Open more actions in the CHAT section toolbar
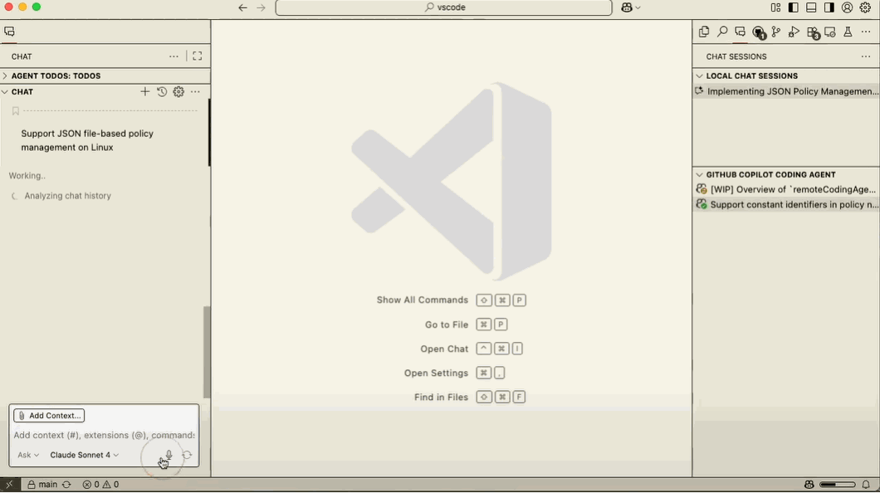The image size is (880, 493). 195,91
